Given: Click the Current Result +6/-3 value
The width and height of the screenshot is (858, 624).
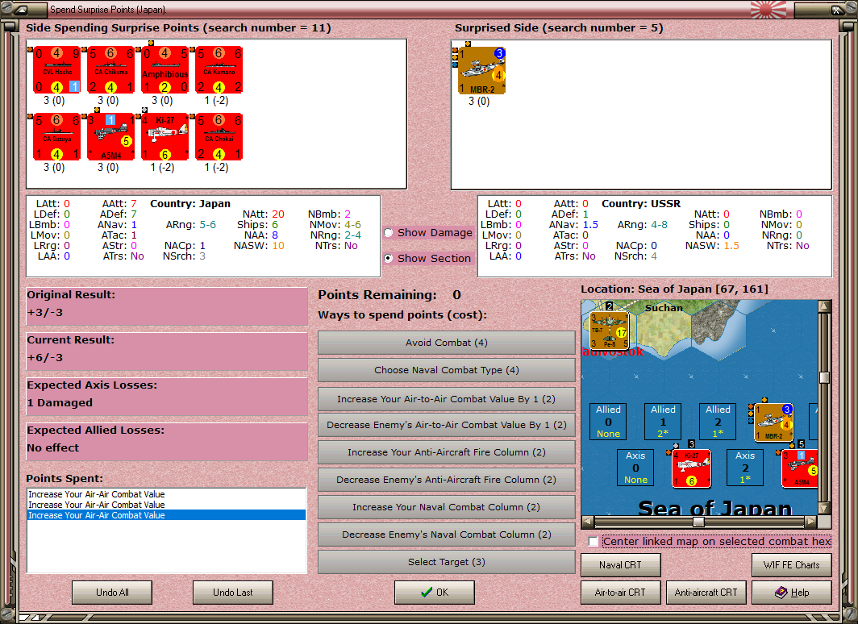Looking at the screenshot, I should pyautogui.click(x=45, y=358).
